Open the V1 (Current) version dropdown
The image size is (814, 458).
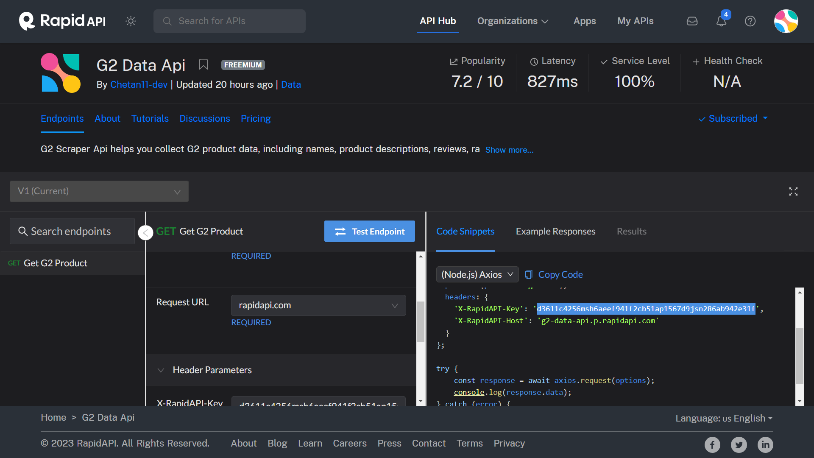point(99,191)
